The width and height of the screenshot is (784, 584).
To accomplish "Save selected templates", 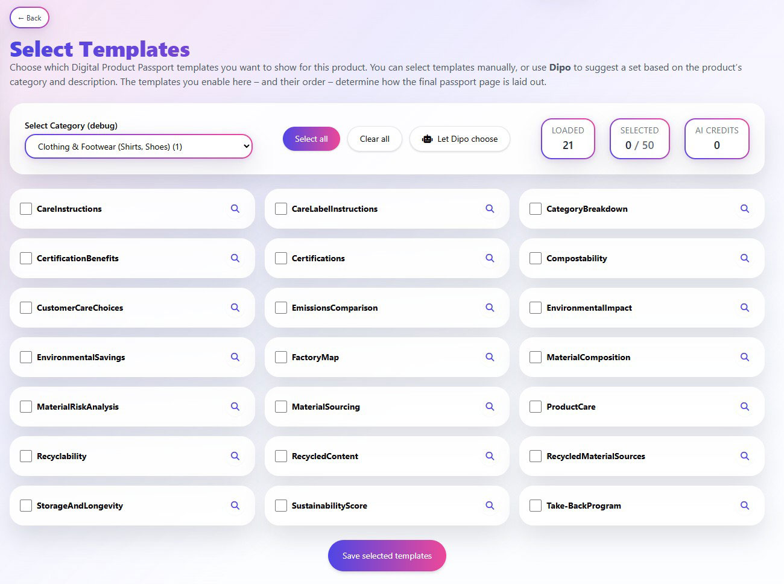I will click(x=387, y=556).
